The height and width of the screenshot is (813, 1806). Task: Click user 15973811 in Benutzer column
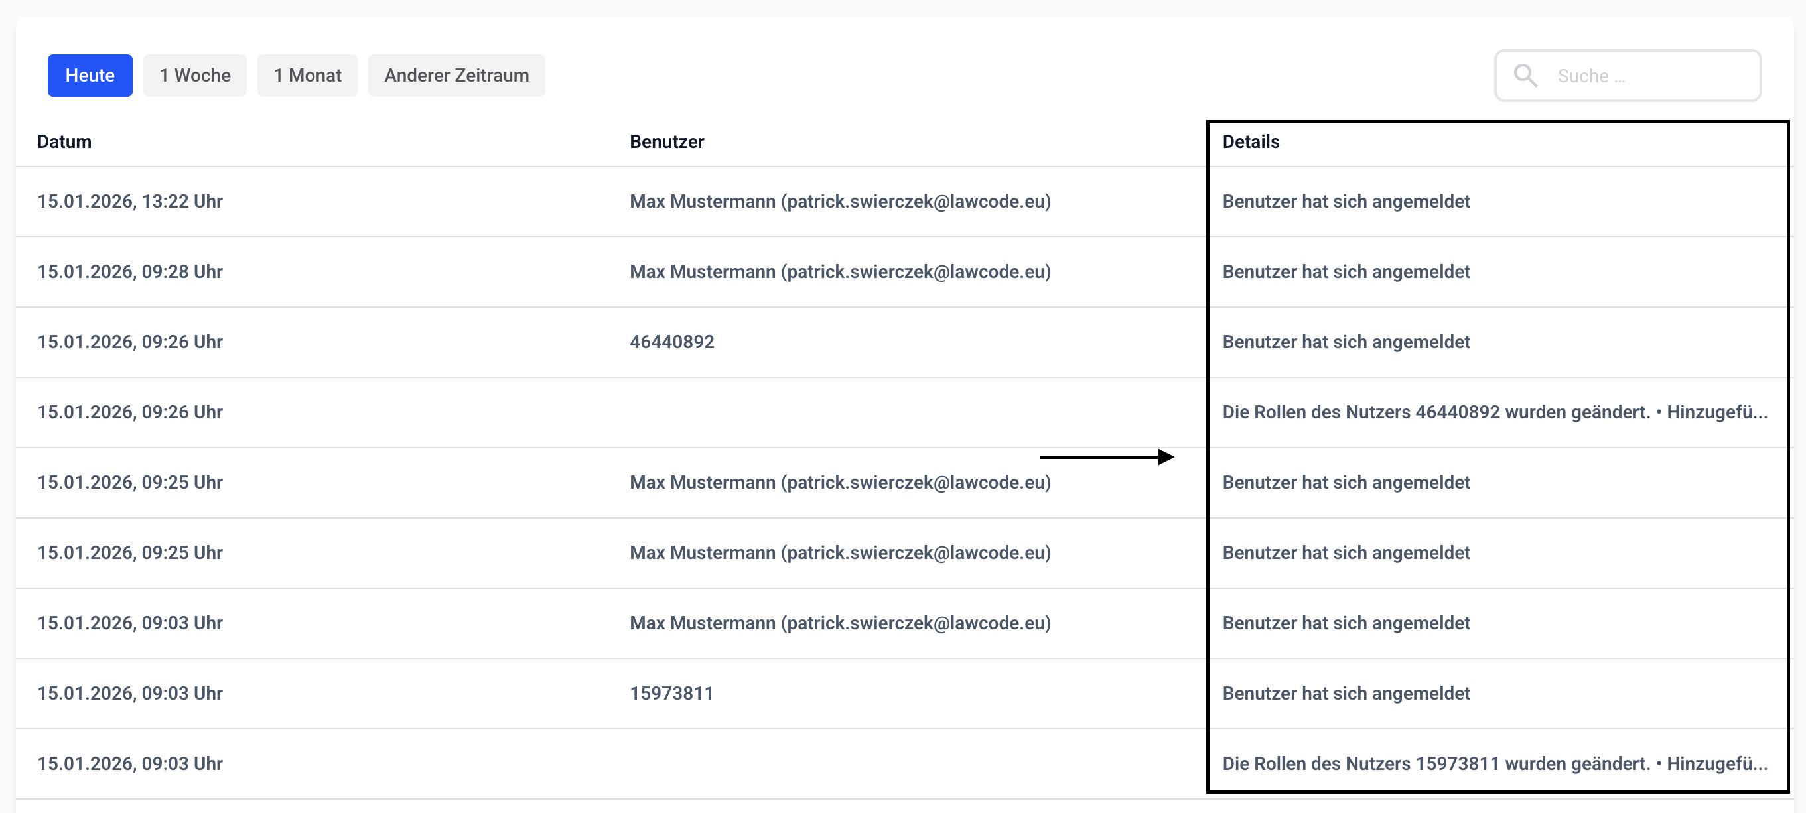coord(671,693)
